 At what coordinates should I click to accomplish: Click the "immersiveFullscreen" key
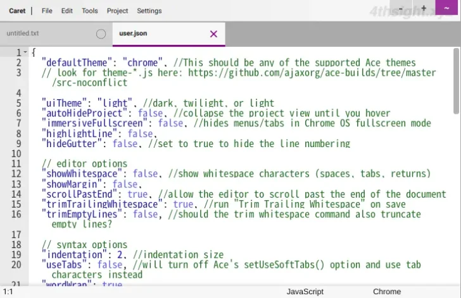pyautogui.click(x=94, y=123)
